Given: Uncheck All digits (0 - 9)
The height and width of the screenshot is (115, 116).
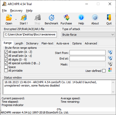Looking at the screenshot, I should [6, 59].
